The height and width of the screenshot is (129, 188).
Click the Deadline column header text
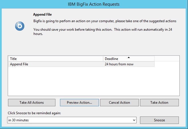(x=111, y=59)
